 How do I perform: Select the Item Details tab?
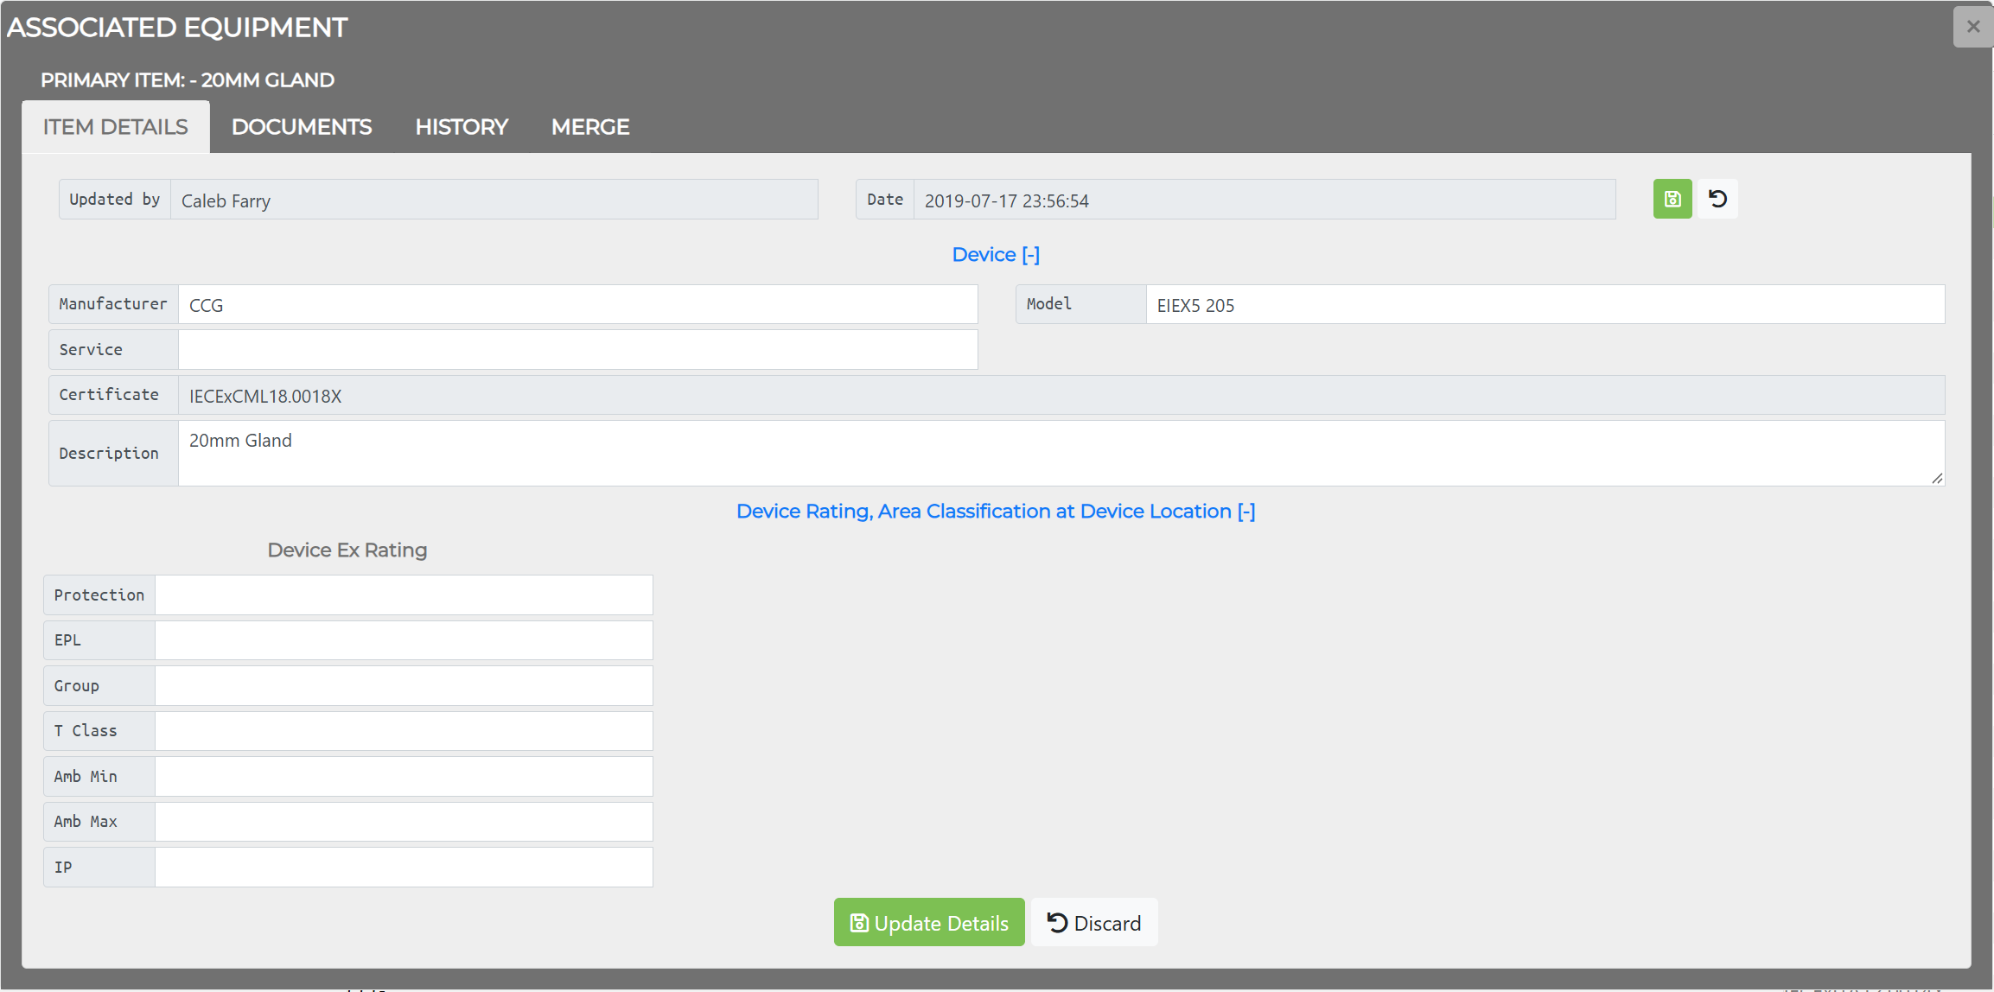116,127
